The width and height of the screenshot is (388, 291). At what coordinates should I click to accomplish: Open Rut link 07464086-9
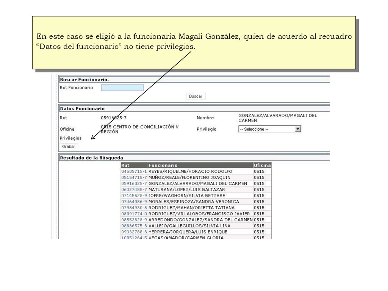coord(134,202)
